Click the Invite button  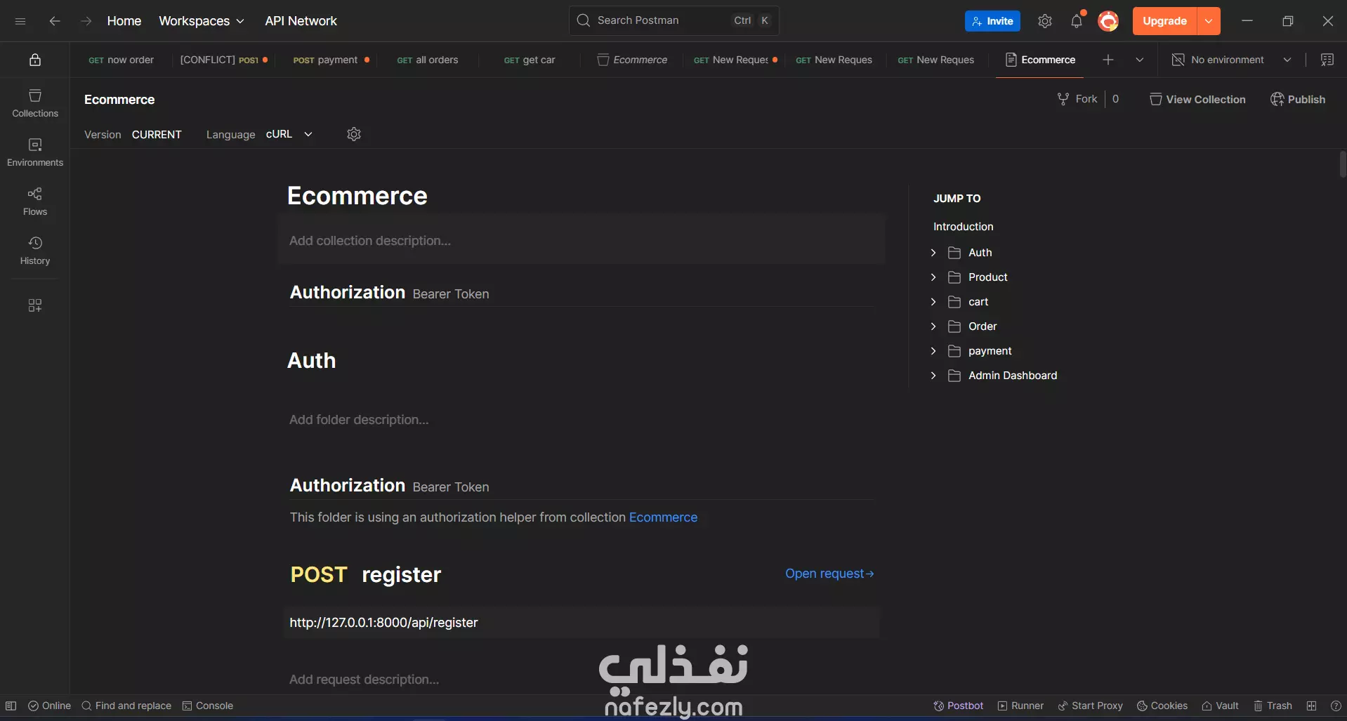pos(992,21)
